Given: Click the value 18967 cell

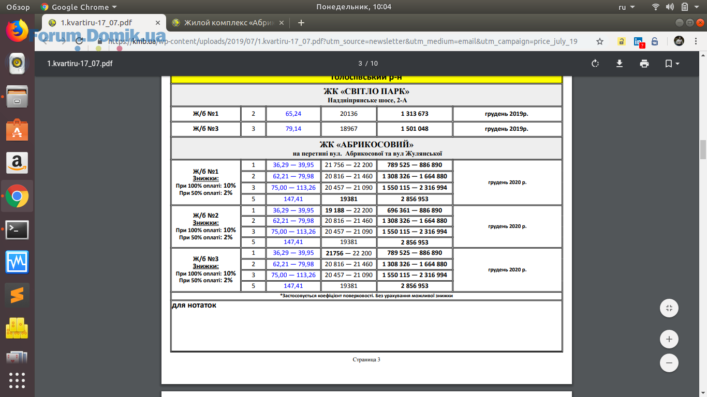Looking at the screenshot, I should pos(349,129).
